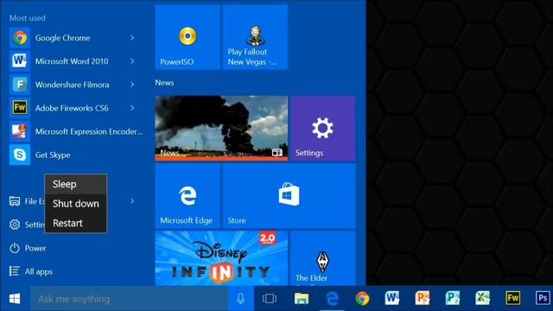Viewport: 553px width, 311px height.
Task: Open The Elder Scrolls tile
Action: point(322,258)
